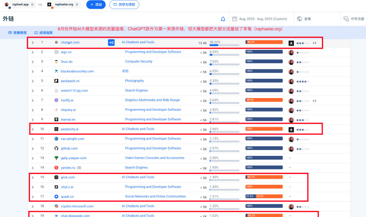Click the raphaelai.org avatar in chatgpt.com row
366x217 pixels.
291,43
